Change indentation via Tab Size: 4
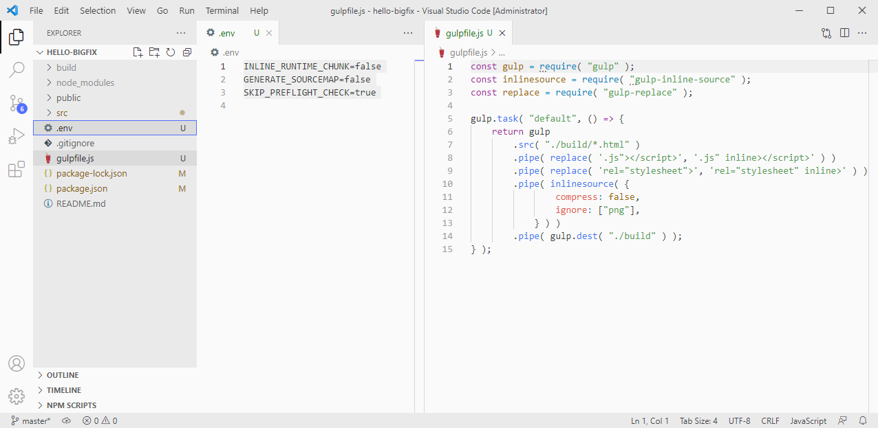 (698, 420)
